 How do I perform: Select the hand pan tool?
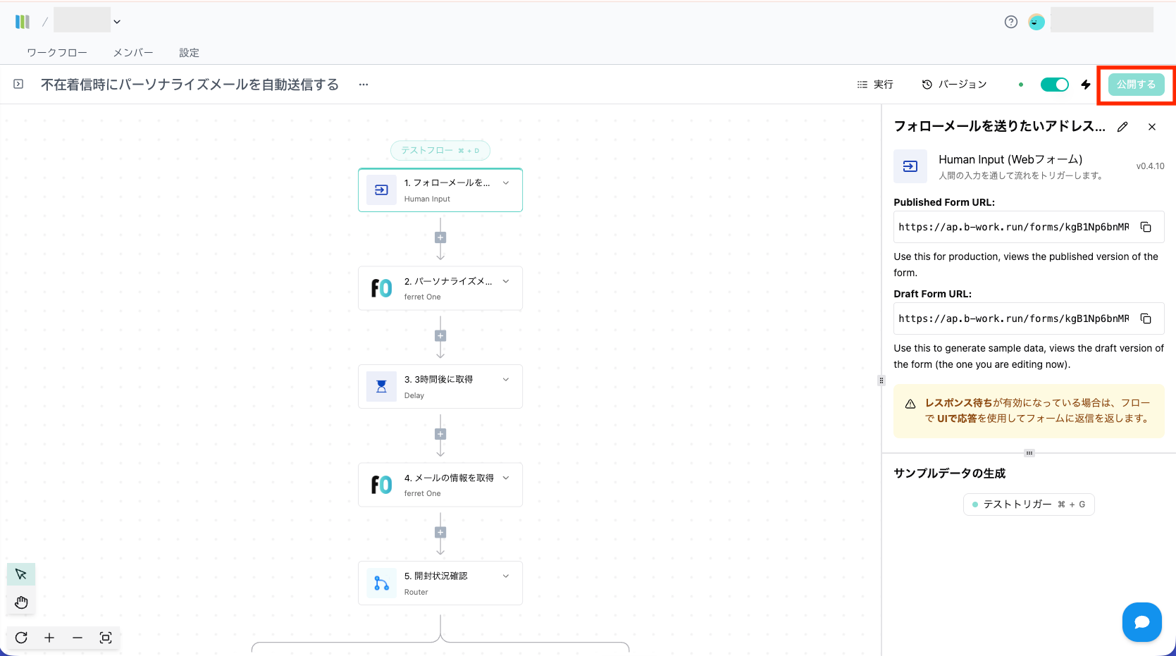coord(21,602)
